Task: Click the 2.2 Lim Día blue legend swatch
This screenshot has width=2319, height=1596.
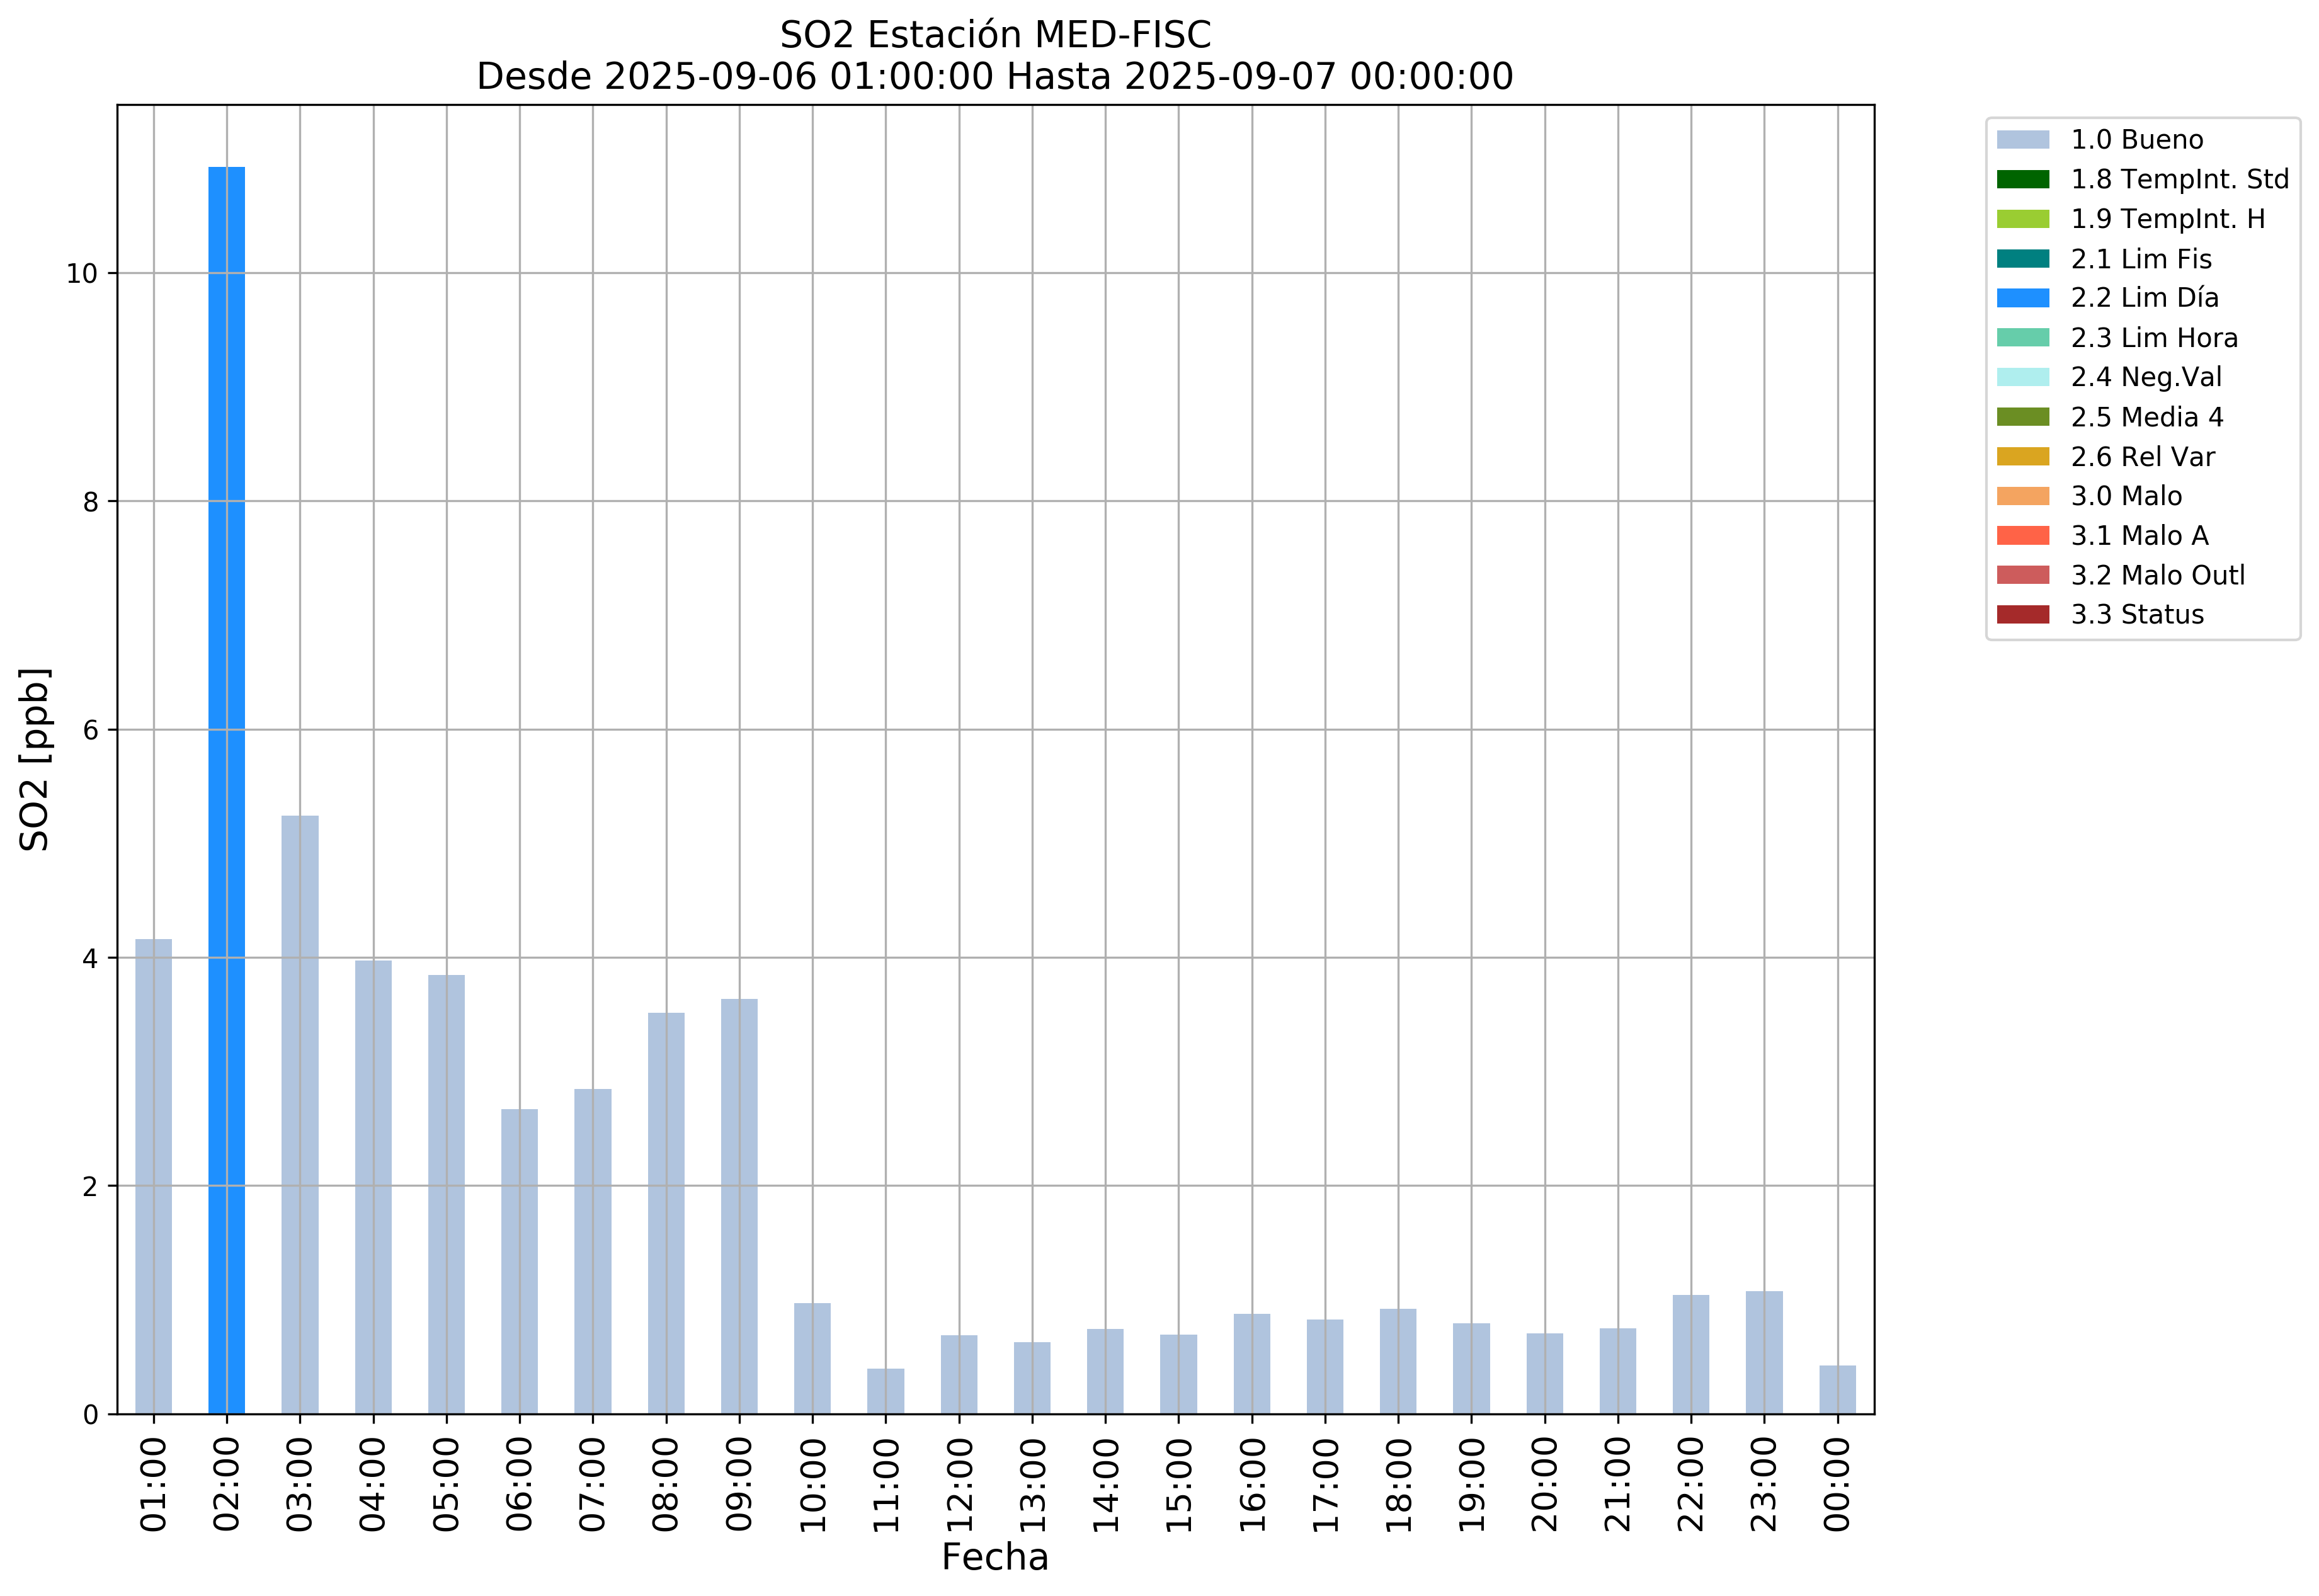Action: [x=2022, y=298]
